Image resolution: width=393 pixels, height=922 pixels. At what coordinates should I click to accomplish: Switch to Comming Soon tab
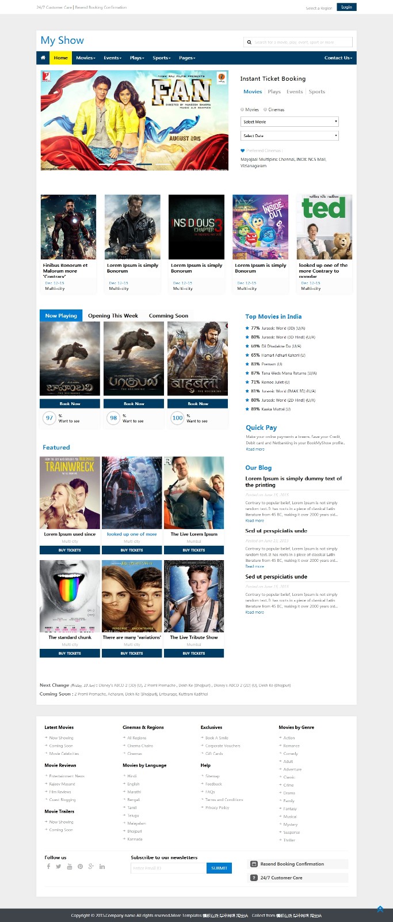(x=169, y=315)
